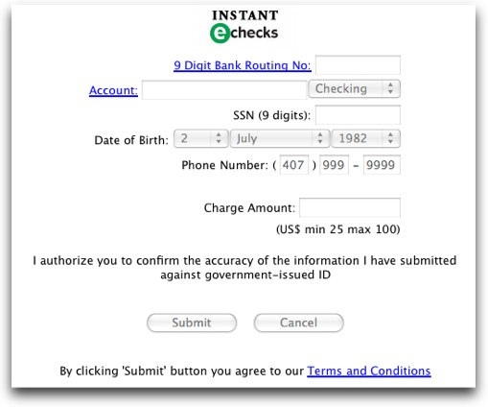This screenshot has width=488, height=407.
Task: Click the green e logo icon
Action: coord(220,33)
